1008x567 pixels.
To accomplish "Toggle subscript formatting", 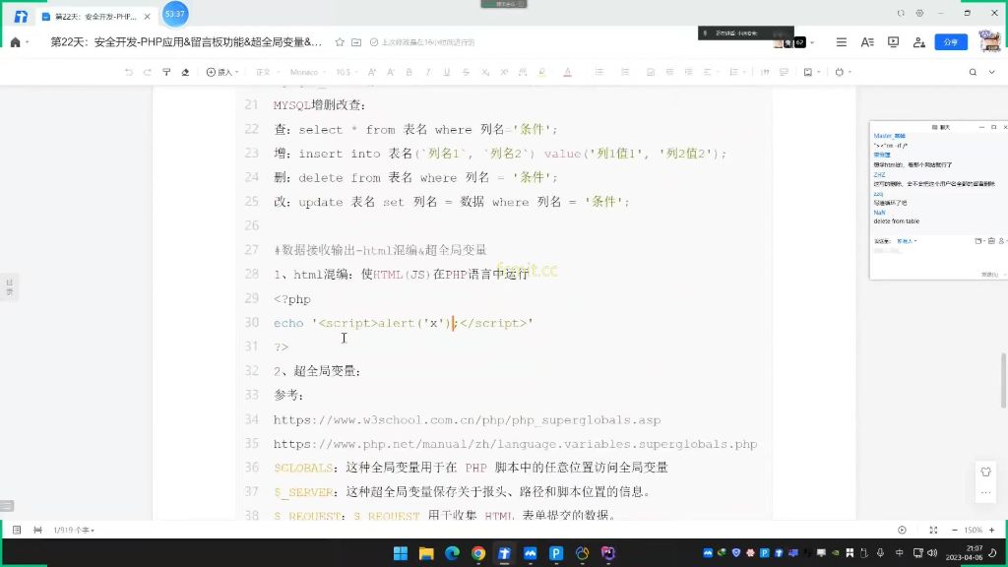I will pos(485,72).
